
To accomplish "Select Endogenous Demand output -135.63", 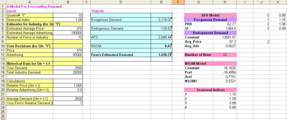I will point(161,28).
